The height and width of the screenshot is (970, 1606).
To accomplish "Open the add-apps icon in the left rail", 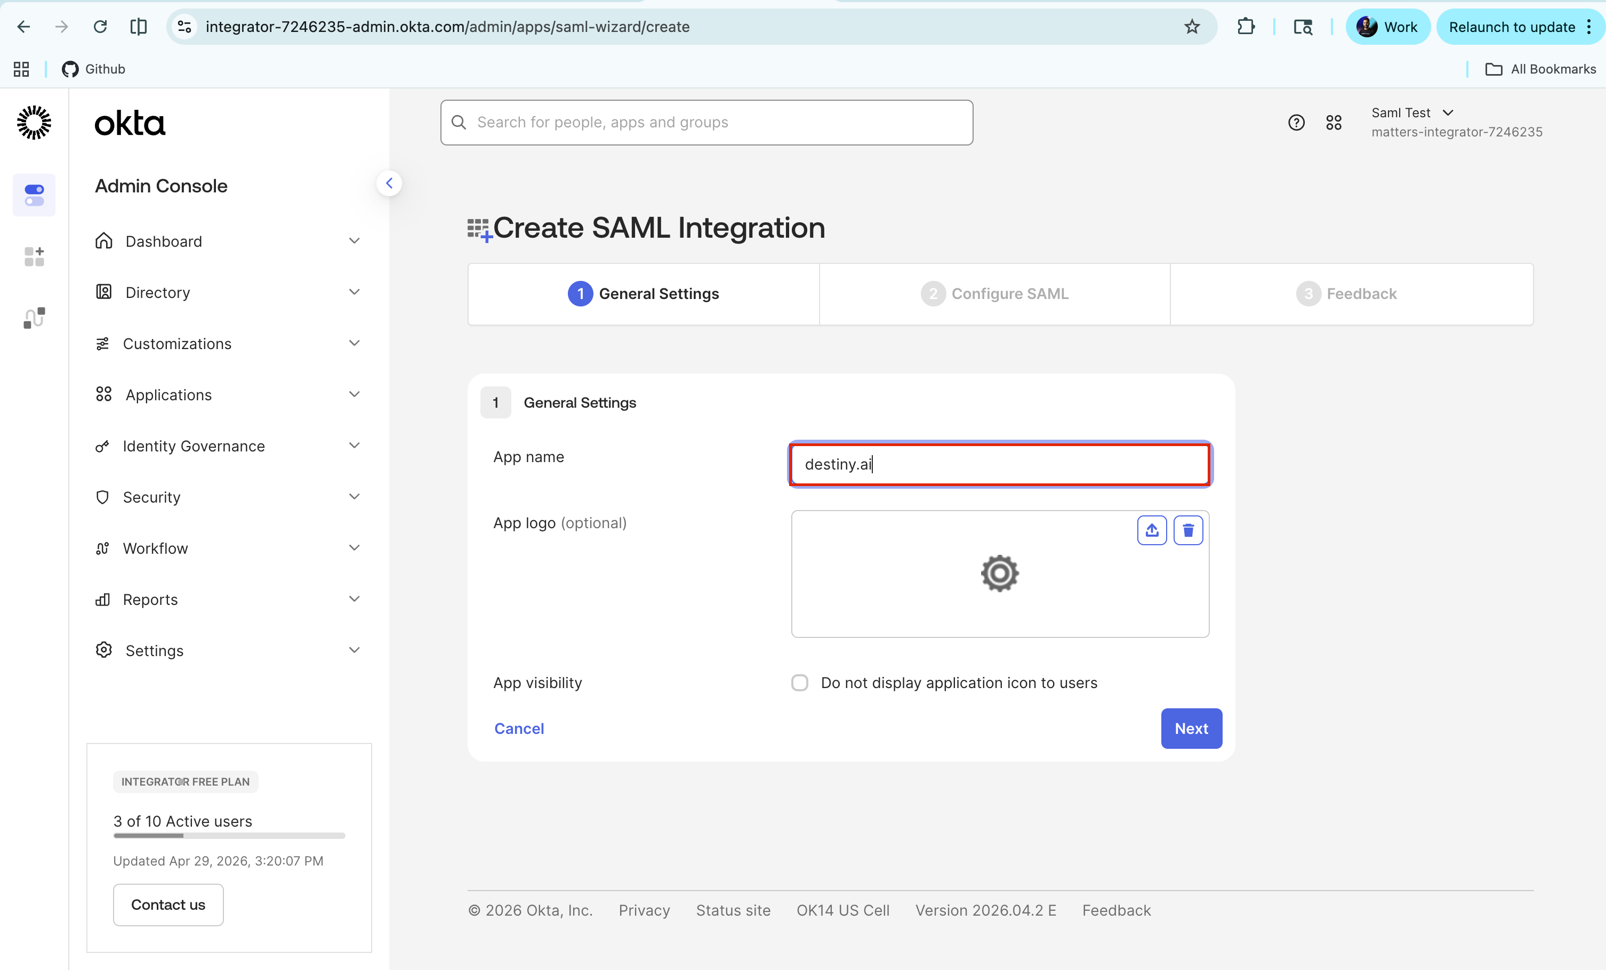I will pyautogui.click(x=34, y=256).
